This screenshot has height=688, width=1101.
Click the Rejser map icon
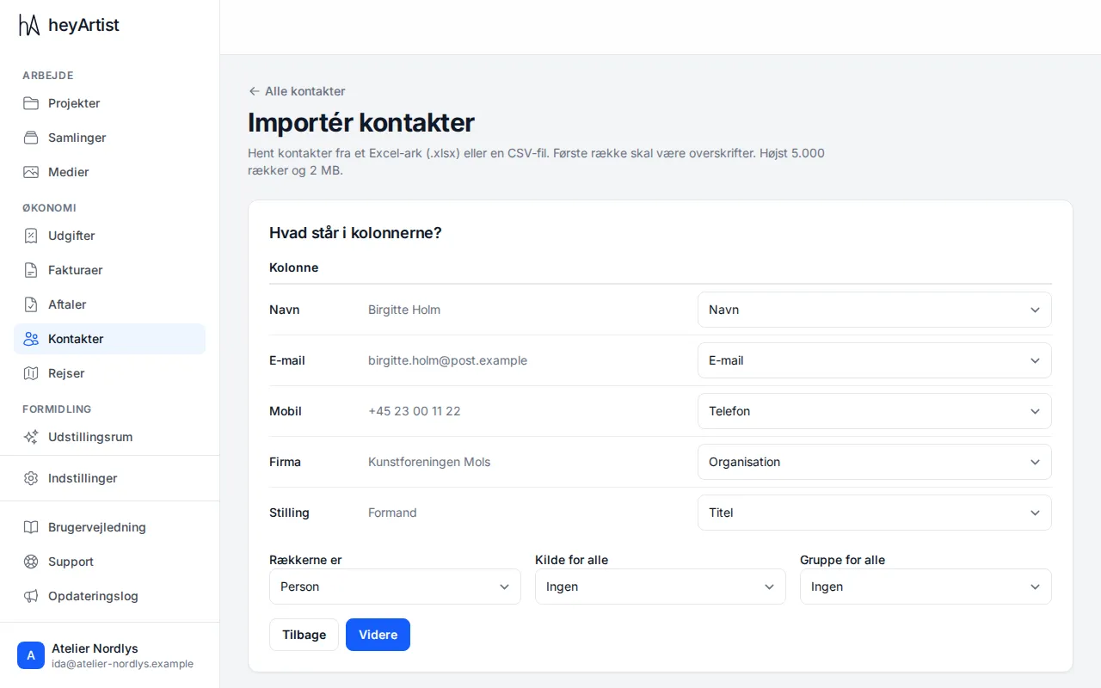31,373
